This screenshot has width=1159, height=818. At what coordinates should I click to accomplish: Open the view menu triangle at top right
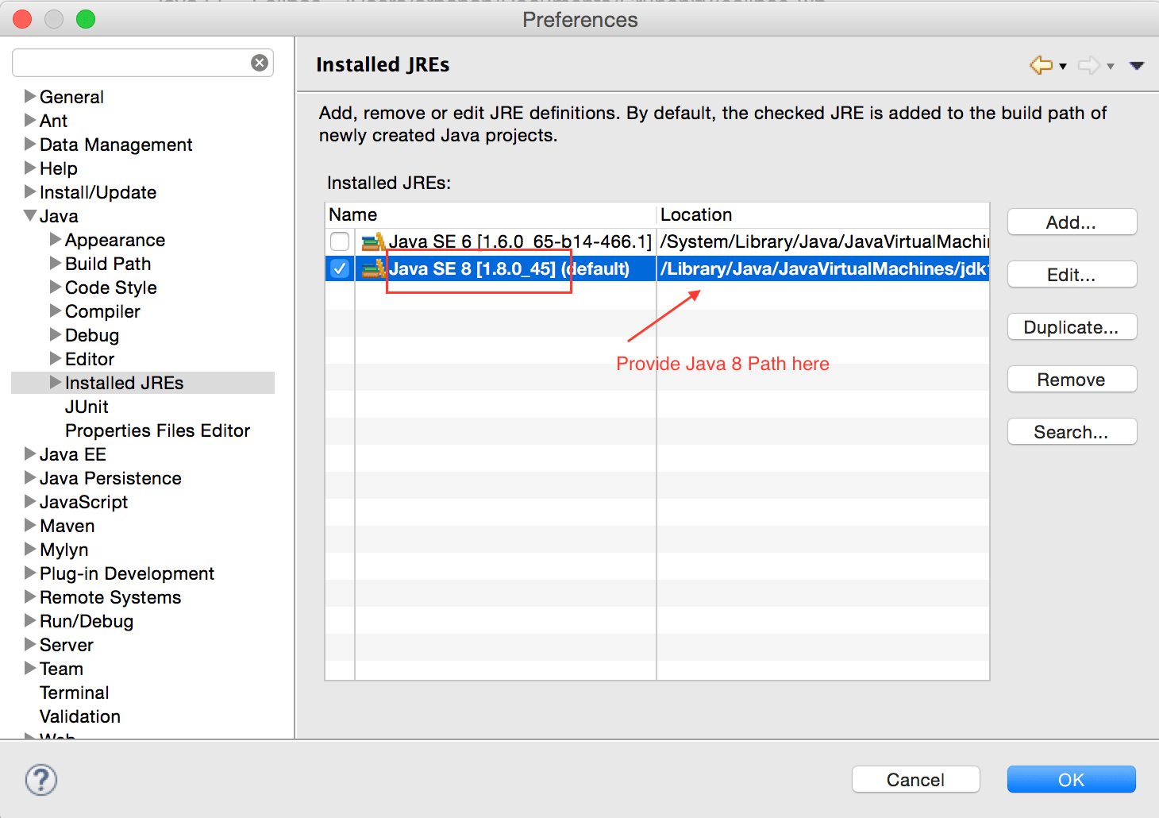[1138, 65]
